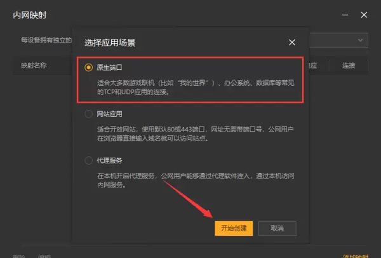Click the 代理服务 option label
This screenshot has height=258, width=381.
pyautogui.click(x=109, y=161)
